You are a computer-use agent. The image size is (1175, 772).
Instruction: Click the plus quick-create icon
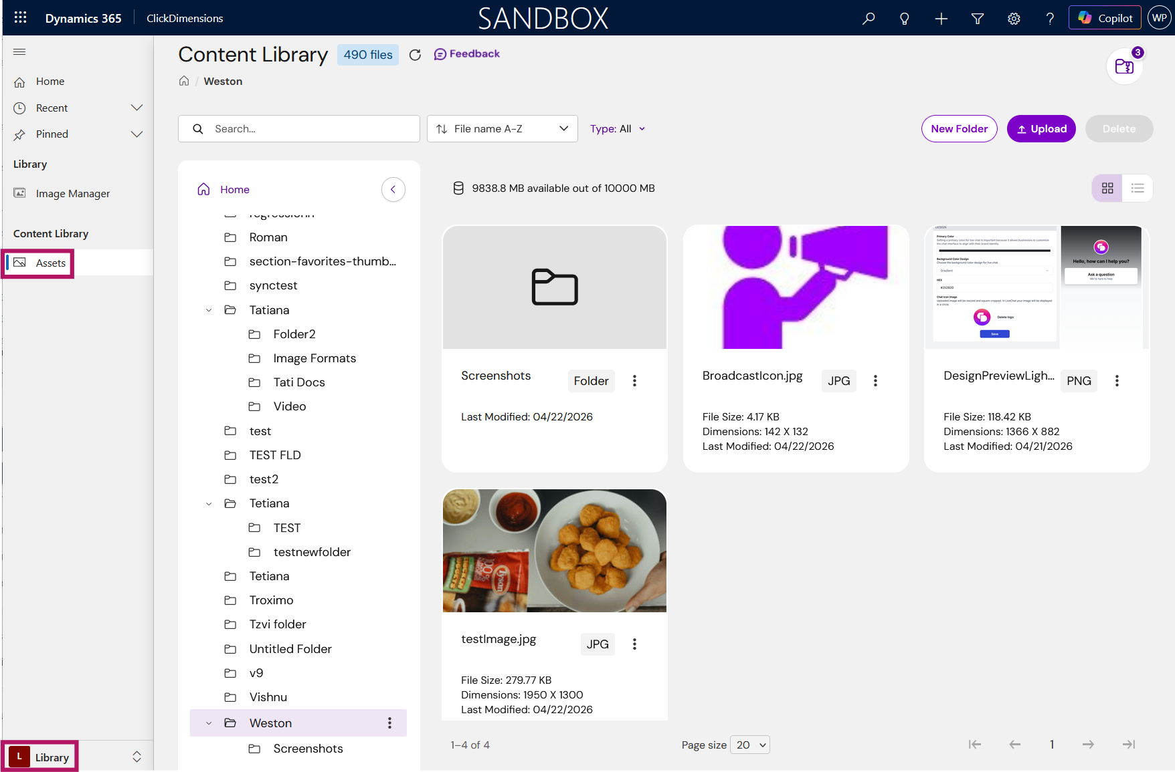click(941, 18)
